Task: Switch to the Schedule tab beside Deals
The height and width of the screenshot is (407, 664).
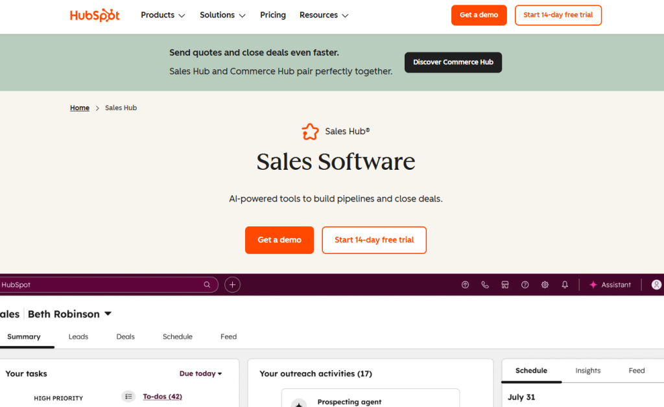Action: coord(178,337)
